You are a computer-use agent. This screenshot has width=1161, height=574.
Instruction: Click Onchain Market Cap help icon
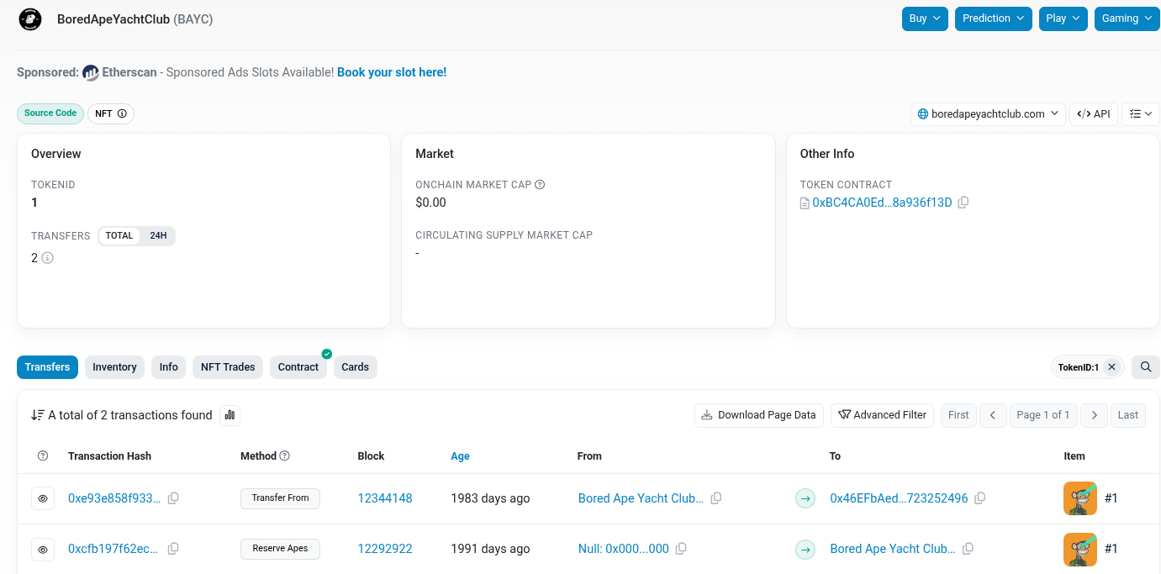(540, 185)
